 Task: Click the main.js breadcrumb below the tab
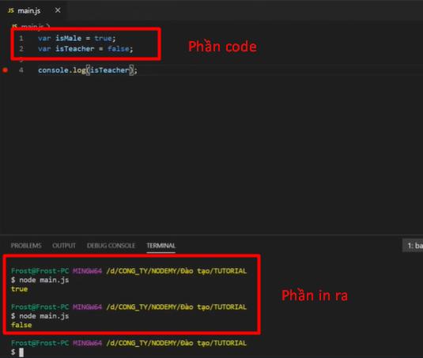coord(32,26)
